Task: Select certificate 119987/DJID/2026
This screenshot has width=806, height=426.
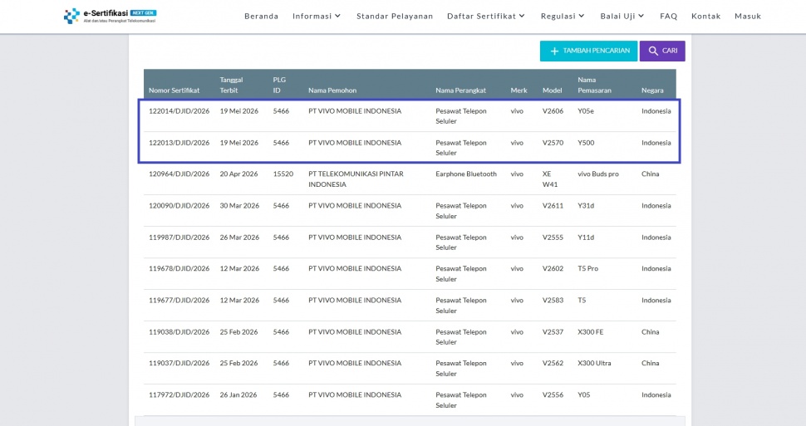Action: (x=179, y=237)
